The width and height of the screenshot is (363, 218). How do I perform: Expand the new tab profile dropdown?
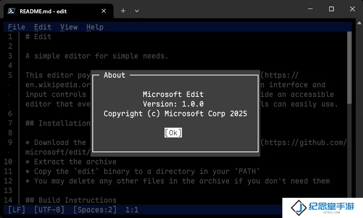tap(137, 11)
